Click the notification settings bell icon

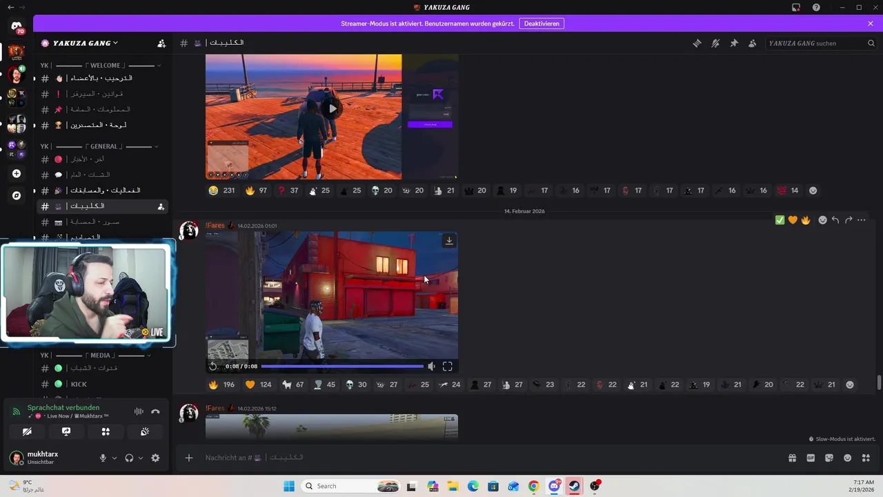pos(715,43)
